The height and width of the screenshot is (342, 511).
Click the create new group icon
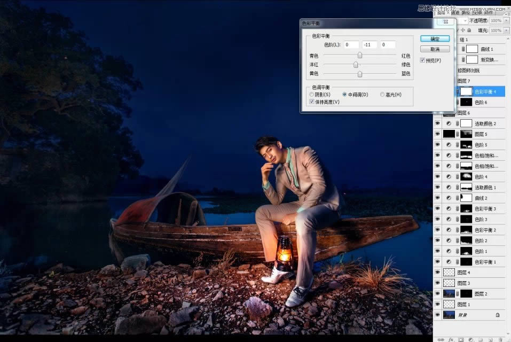pos(481,339)
